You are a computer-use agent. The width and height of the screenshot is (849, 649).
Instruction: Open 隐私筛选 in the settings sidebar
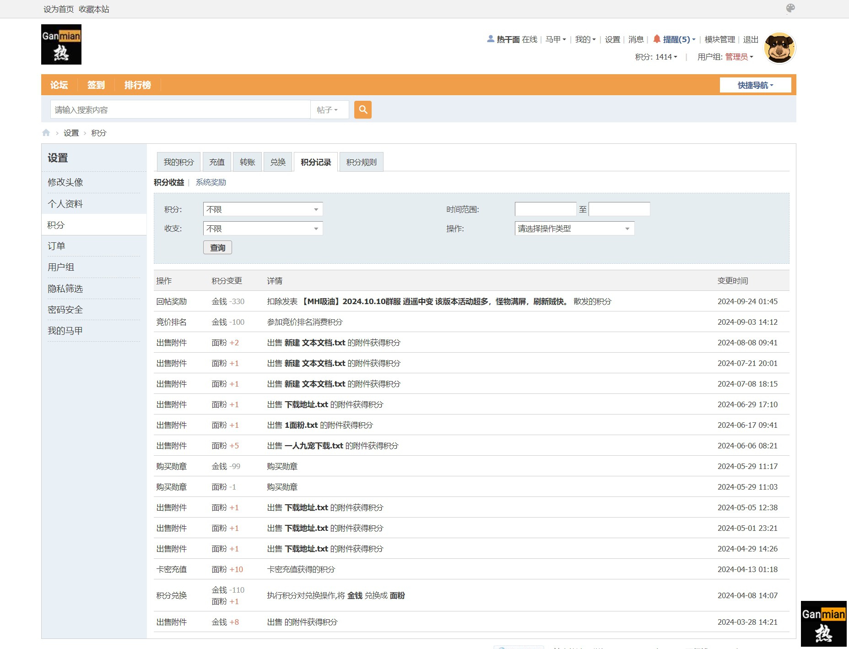point(94,289)
